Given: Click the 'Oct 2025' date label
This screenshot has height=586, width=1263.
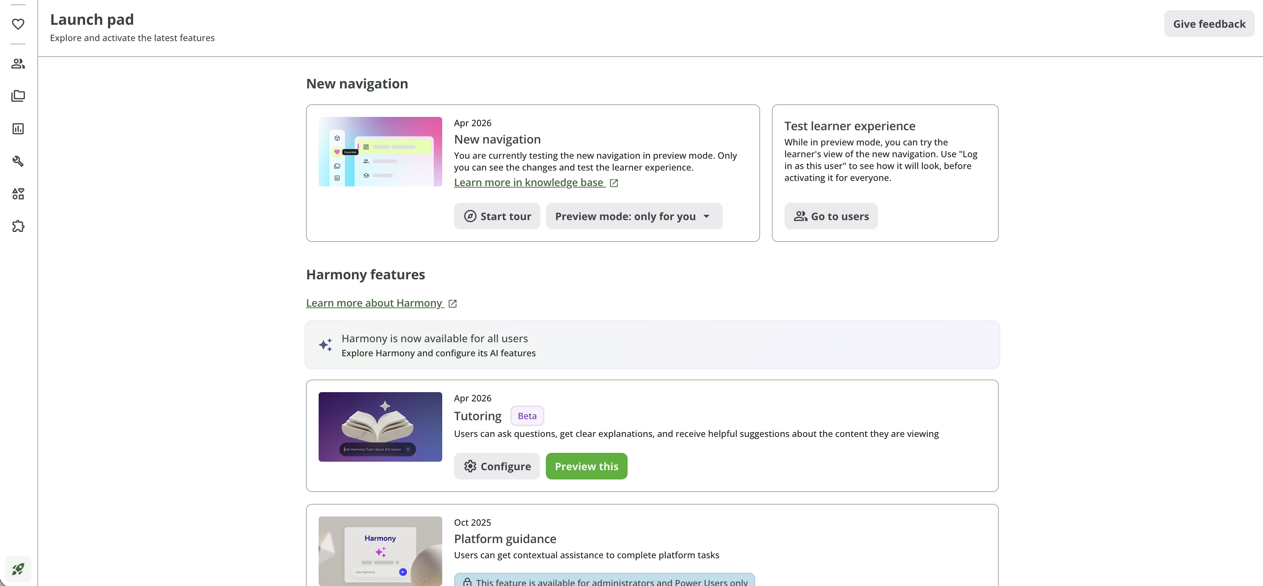Looking at the screenshot, I should pyautogui.click(x=472, y=522).
